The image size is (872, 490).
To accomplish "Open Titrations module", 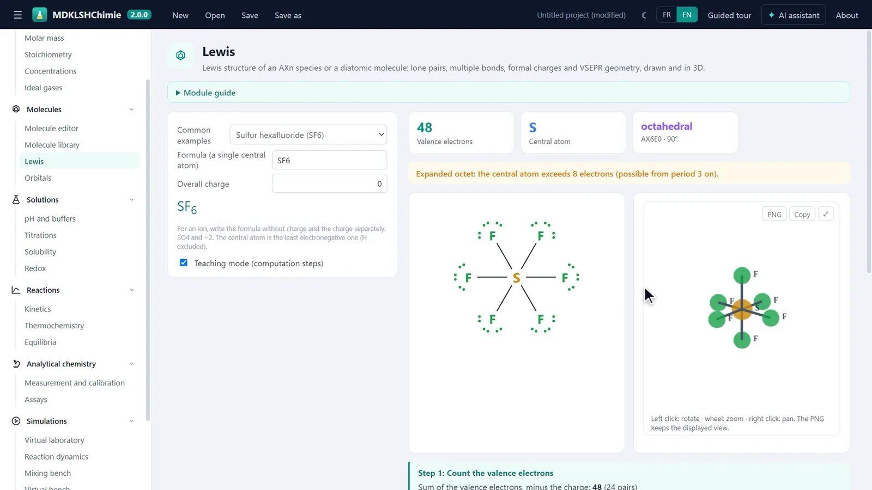I will tap(40, 235).
